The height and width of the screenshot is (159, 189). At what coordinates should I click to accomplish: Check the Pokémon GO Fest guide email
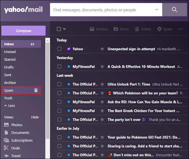59,137
